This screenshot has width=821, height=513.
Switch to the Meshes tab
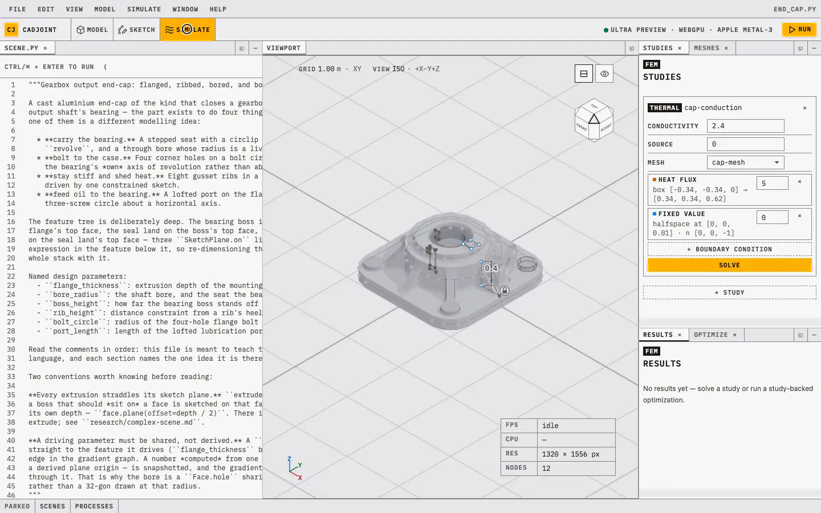[706, 48]
